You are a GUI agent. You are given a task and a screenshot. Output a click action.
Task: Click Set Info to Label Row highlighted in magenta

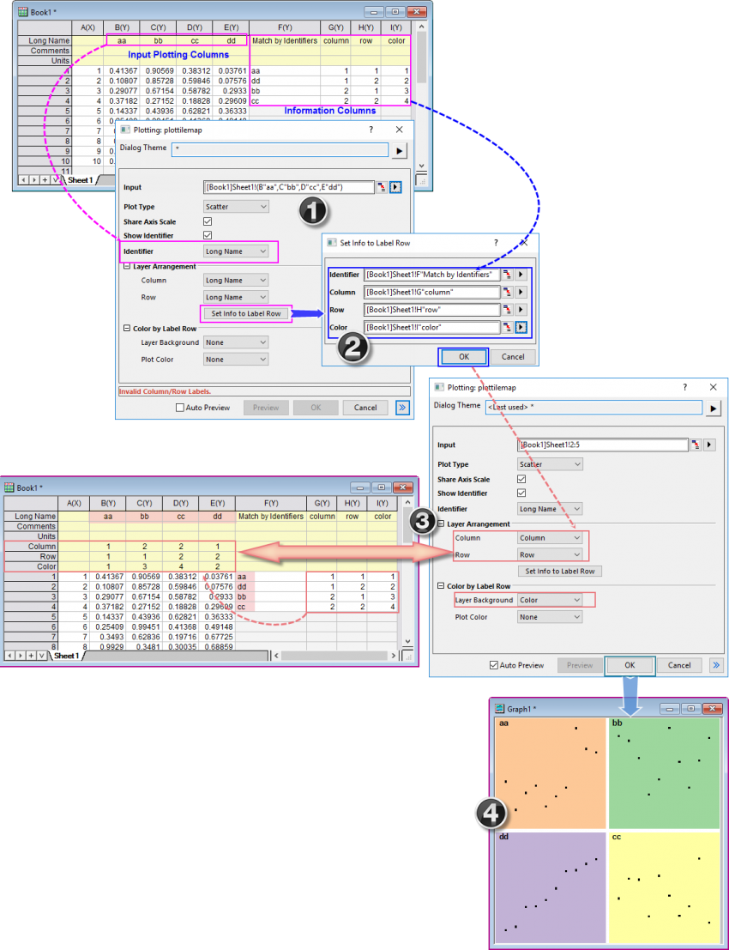[246, 313]
